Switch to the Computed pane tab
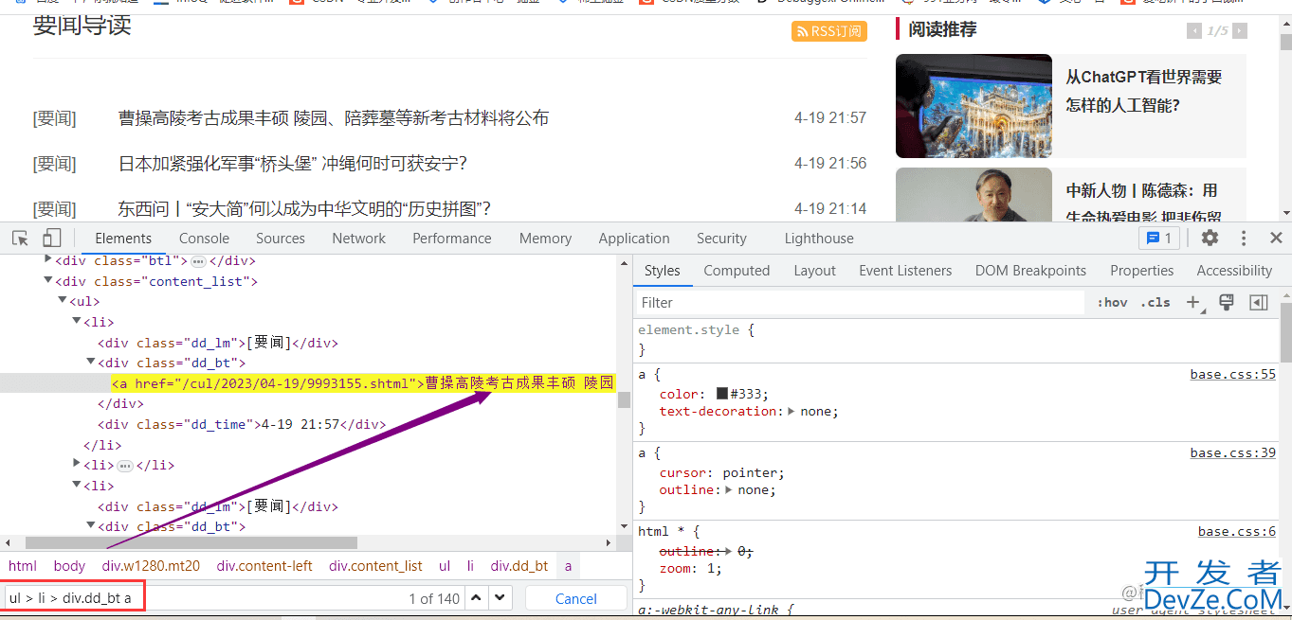Image resolution: width=1292 pixels, height=620 pixels. pos(737,271)
